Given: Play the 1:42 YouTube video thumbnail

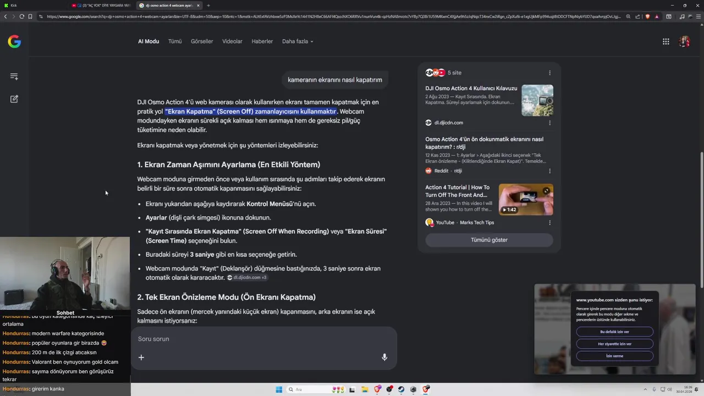Looking at the screenshot, I should point(526,199).
